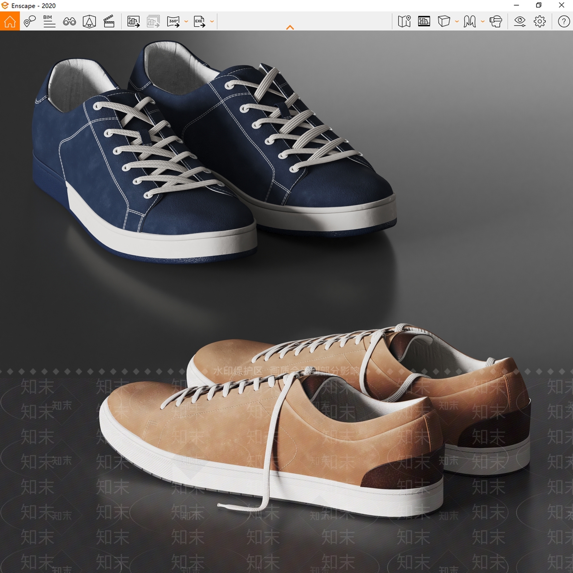Image resolution: width=573 pixels, height=573 pixels.
Task: Click the batch rendering icon
Action: (153, 21)
